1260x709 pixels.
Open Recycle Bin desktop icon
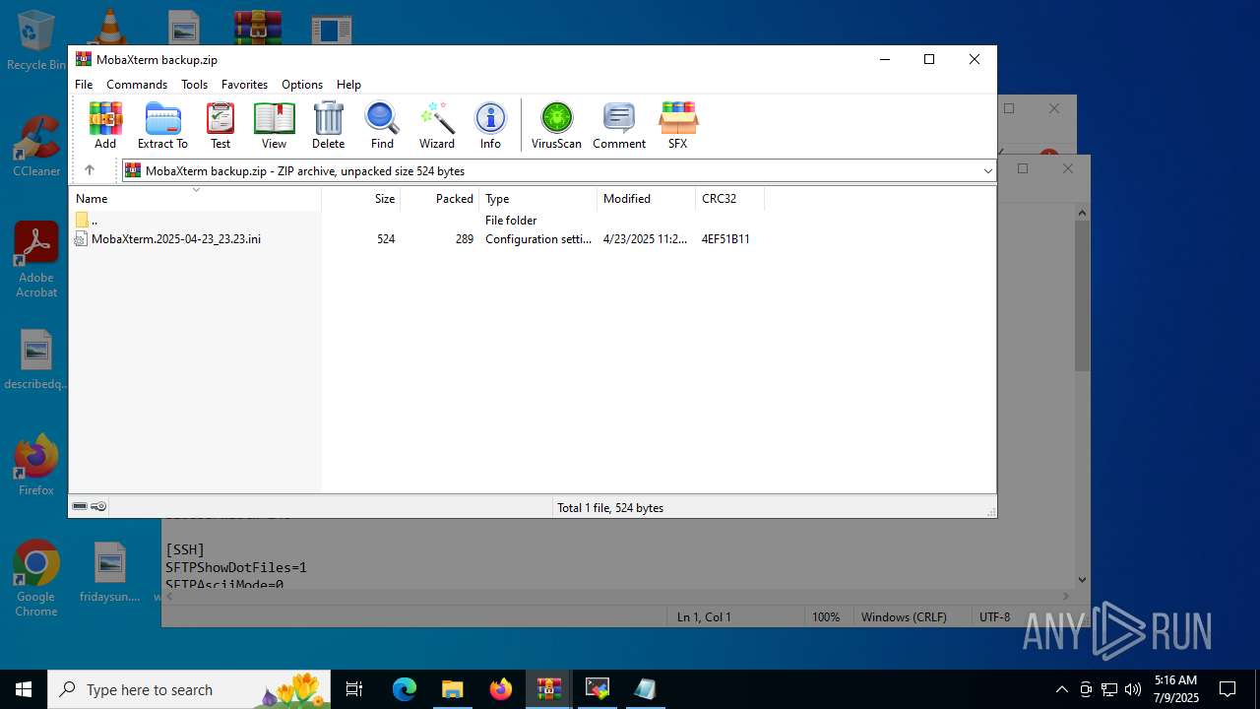click(x=36, y=39)
